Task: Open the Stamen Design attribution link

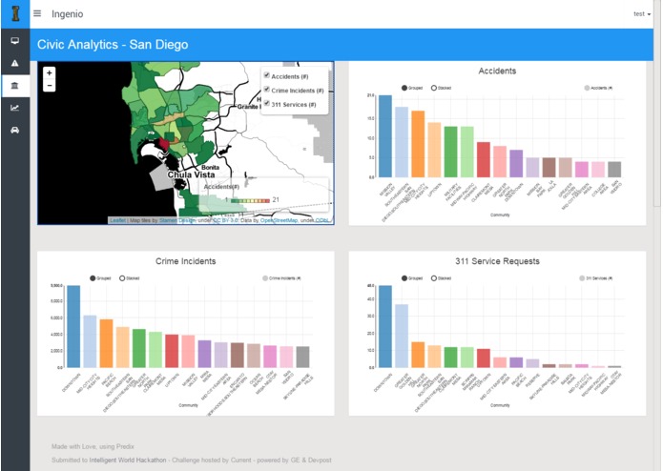Action: coord(177,220)
